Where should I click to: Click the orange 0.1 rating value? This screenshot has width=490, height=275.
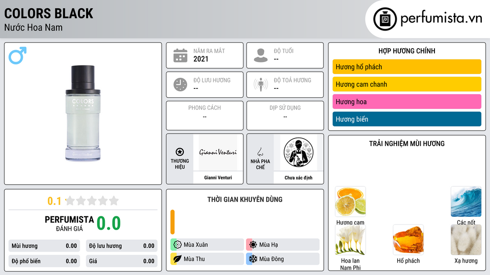point(54,201)
